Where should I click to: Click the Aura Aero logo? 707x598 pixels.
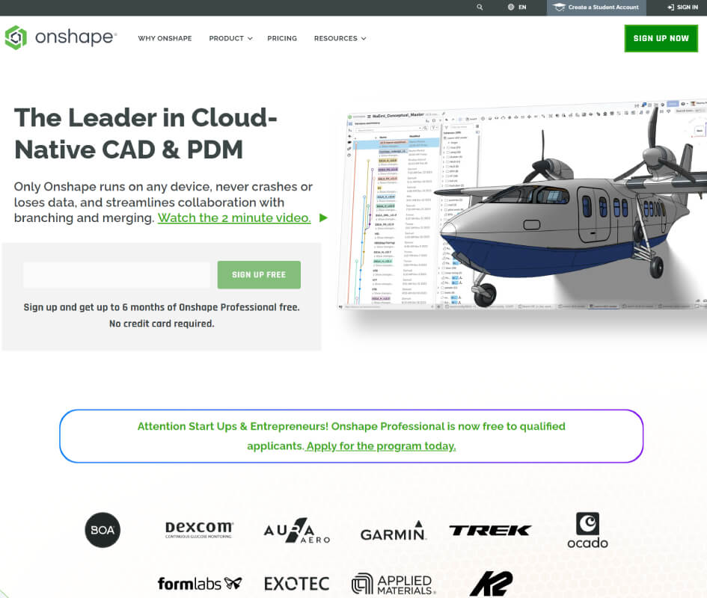[297, 531]
